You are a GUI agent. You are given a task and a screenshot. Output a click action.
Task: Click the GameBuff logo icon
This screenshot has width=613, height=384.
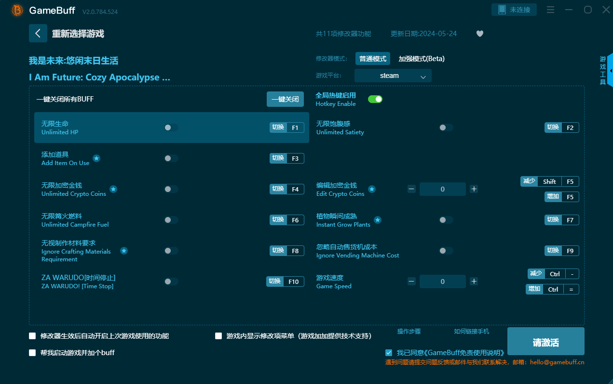point(17,10)
